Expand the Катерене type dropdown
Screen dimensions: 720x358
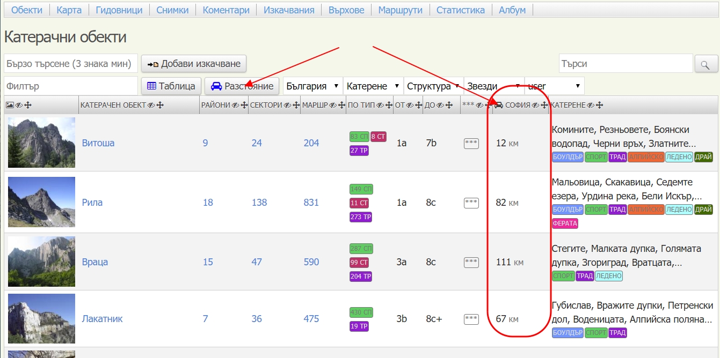373,86
